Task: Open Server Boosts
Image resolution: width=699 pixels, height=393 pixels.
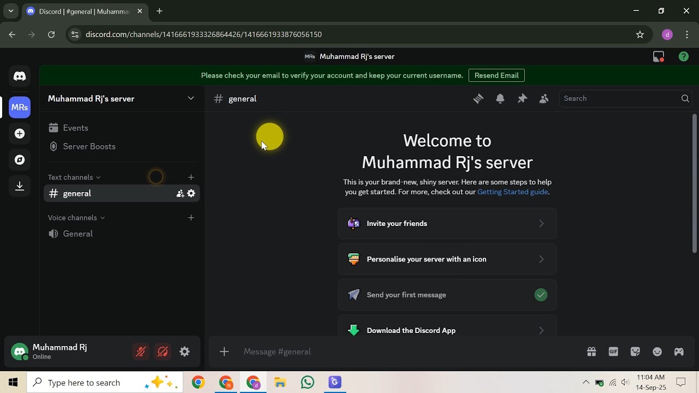Action: pyautogui.click(x=122, y=146)
